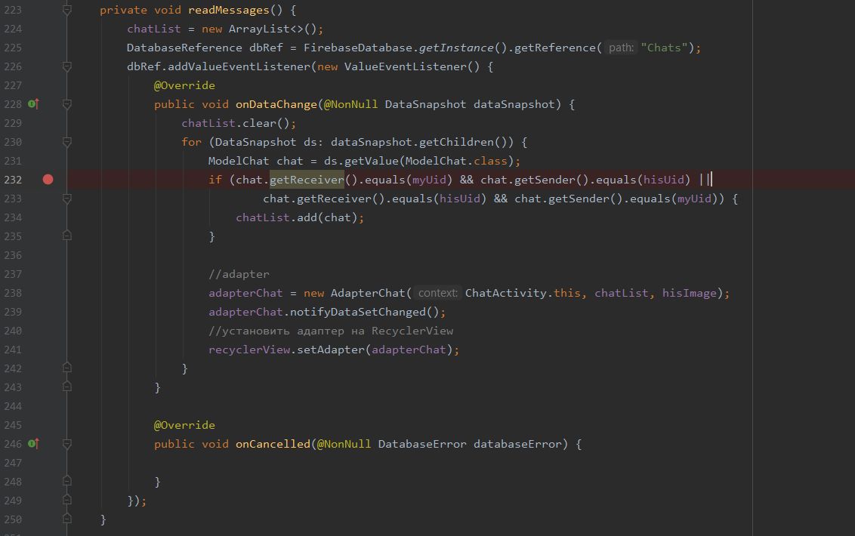Click line number 238 in the gutter
The width and height of the screenshot is (855, 536).
(13, 293)
